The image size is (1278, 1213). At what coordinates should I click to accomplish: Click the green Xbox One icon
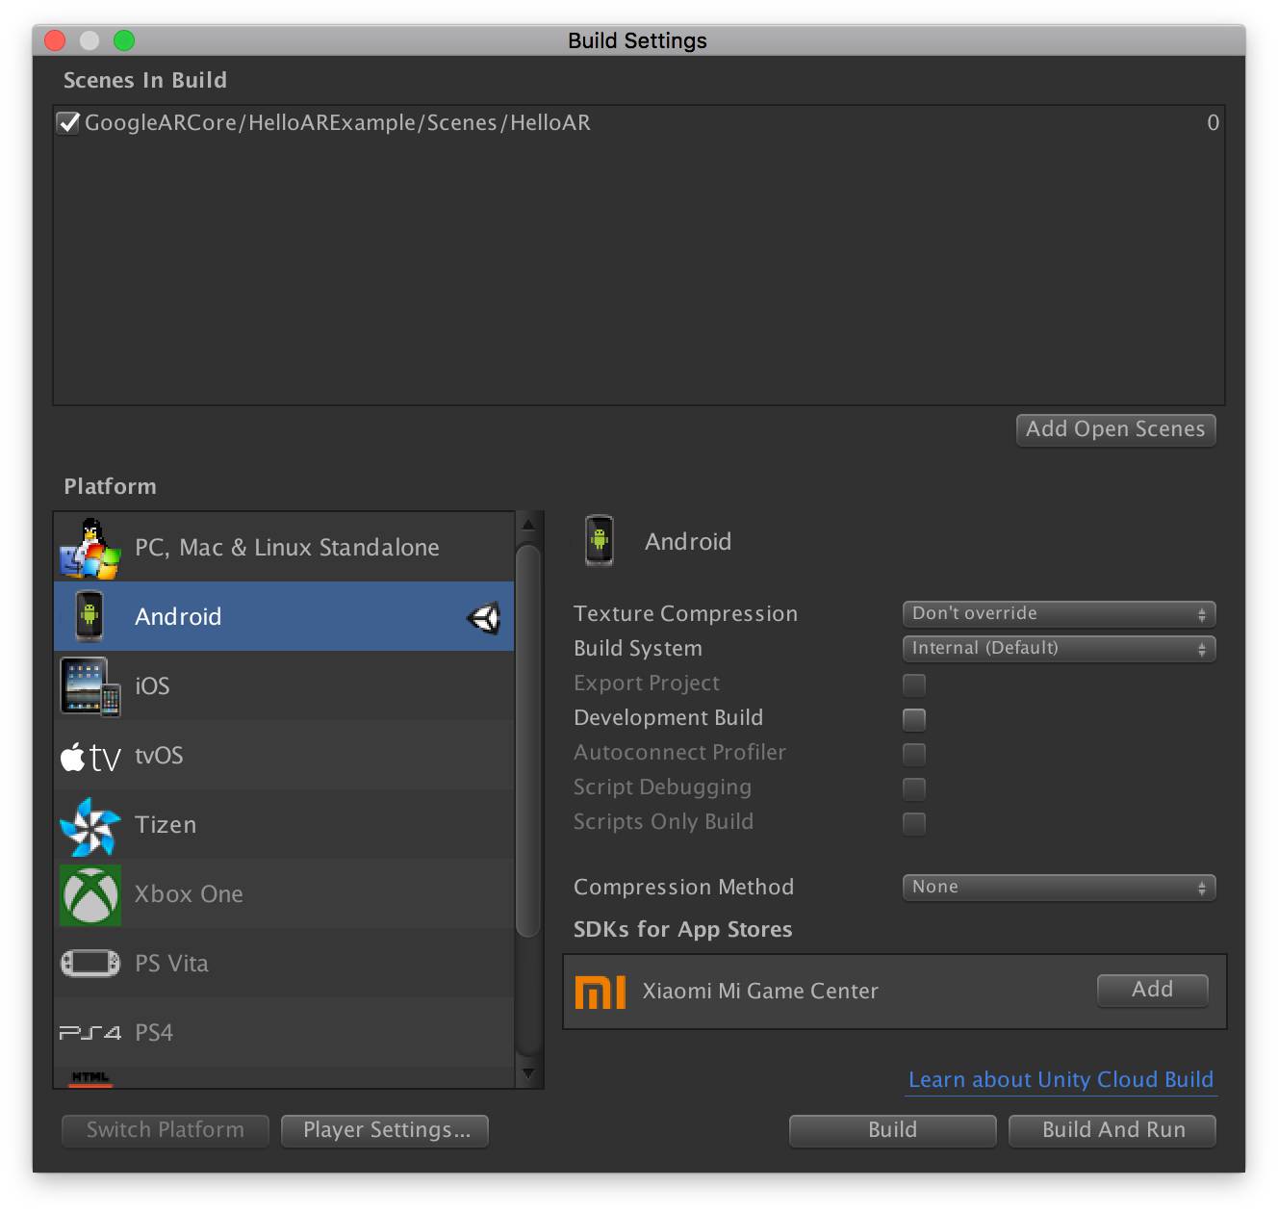90,894
